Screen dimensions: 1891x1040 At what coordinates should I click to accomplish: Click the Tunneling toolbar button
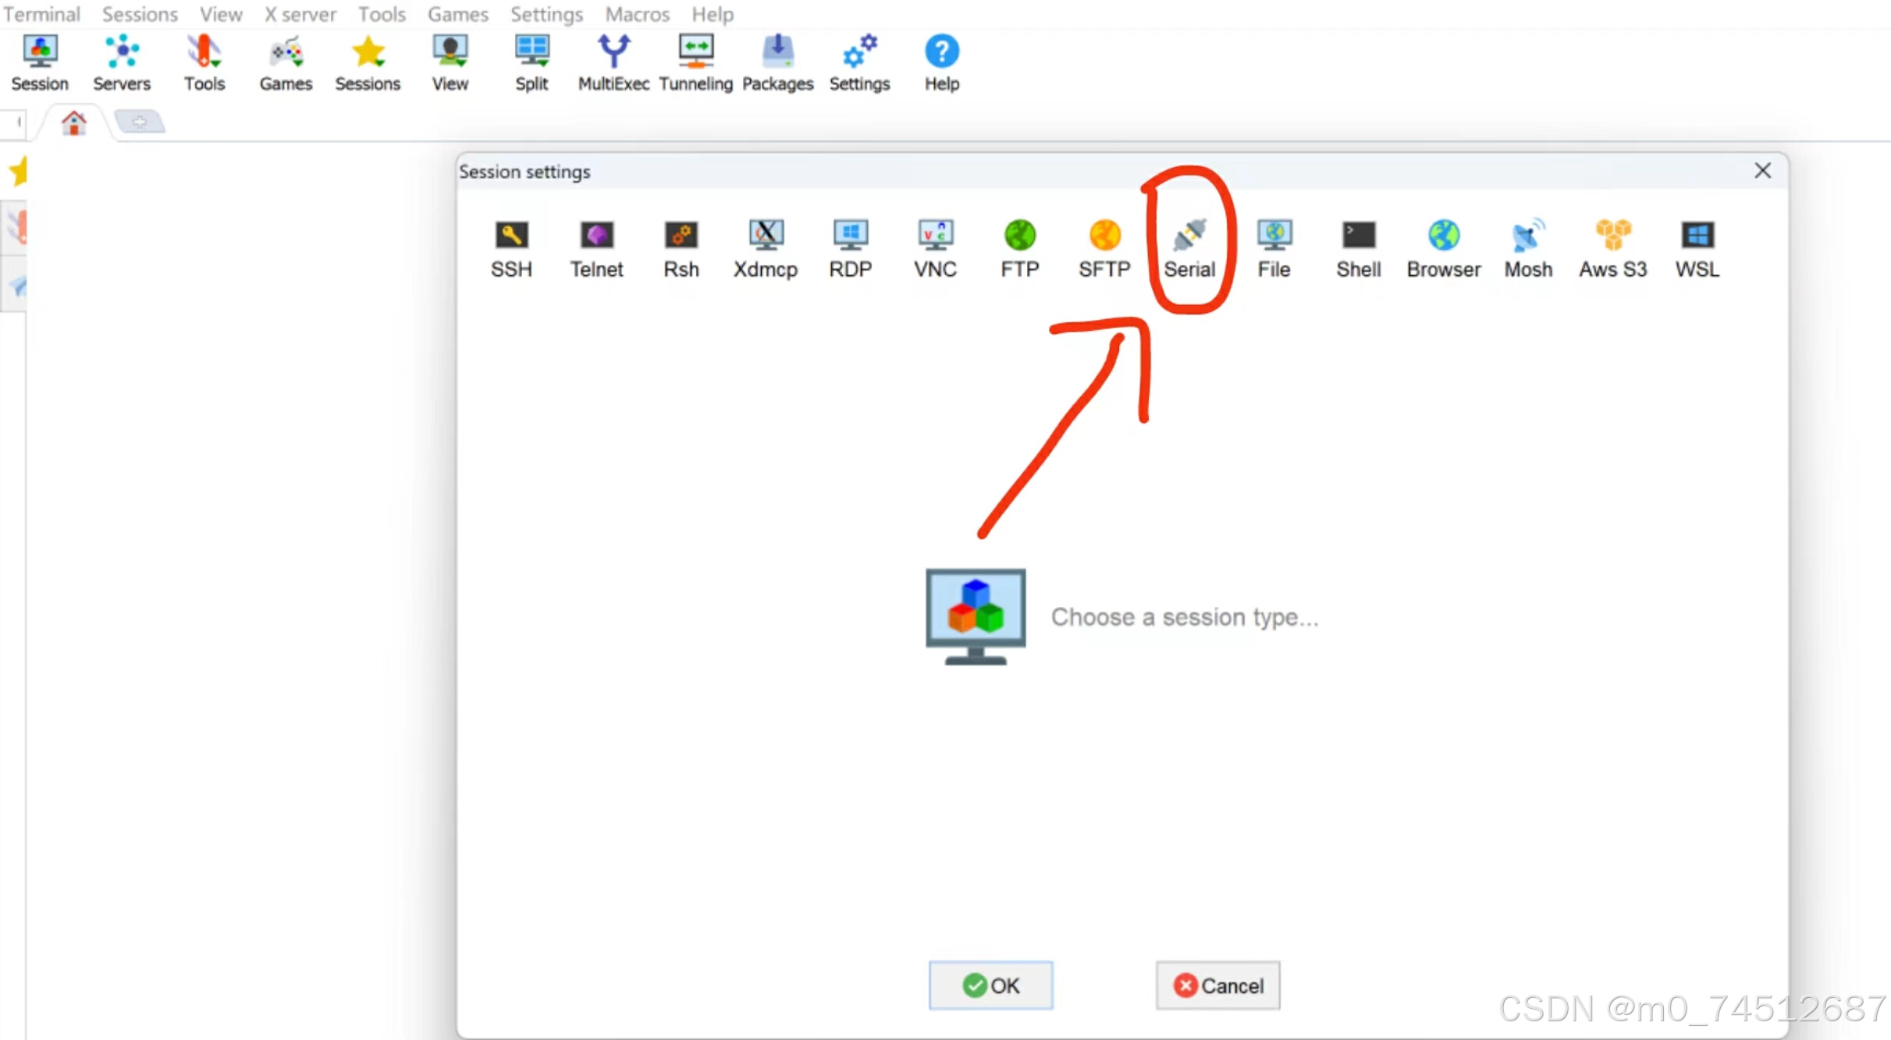point(695,64)
